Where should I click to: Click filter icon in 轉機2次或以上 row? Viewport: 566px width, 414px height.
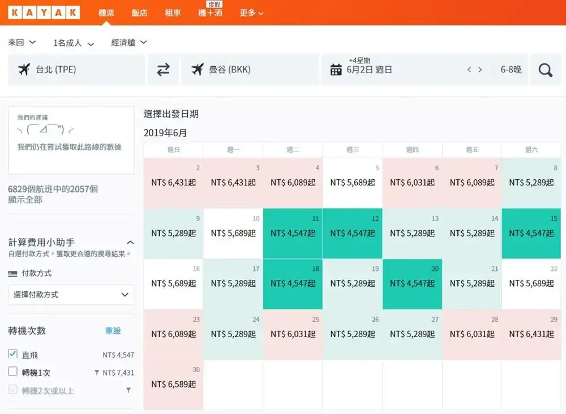click(x=128, y=390)
